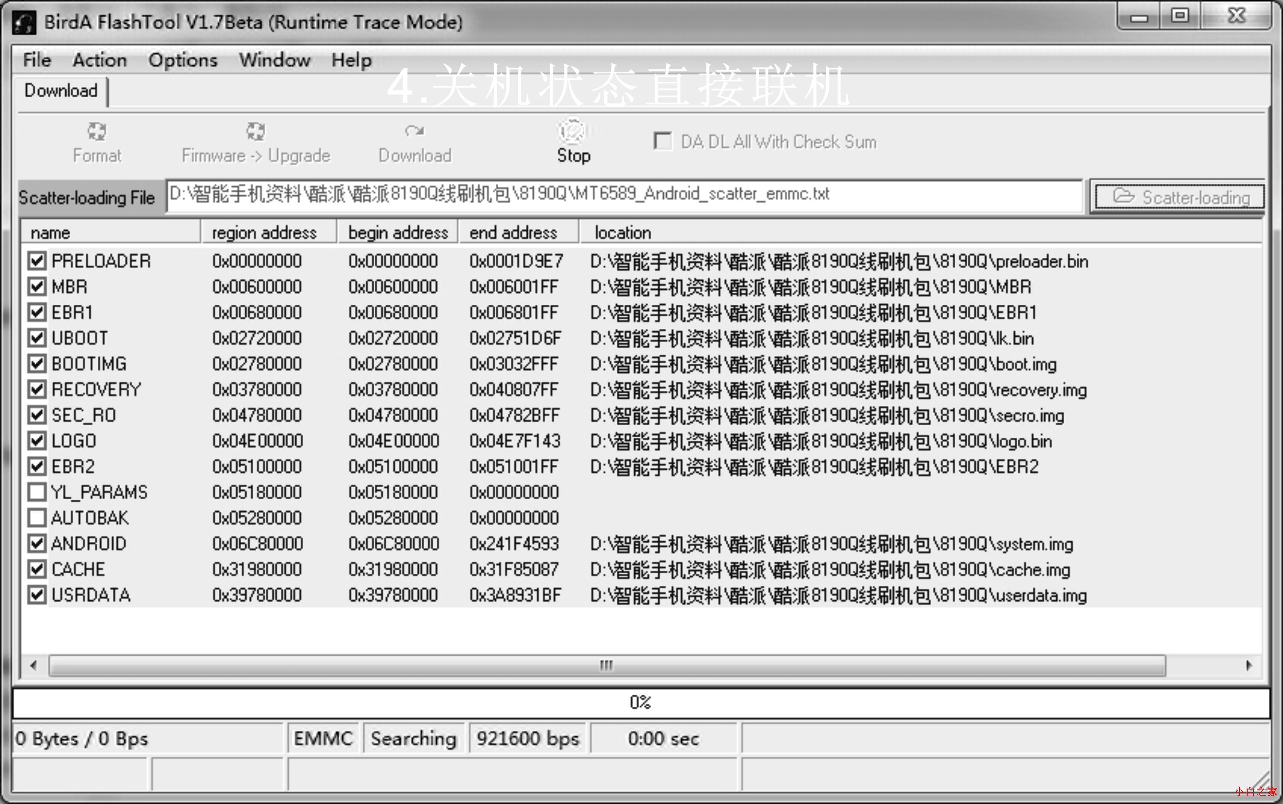Sort by the location column header
Viewport: 1283px width, 804px height.
pos(920,232)
